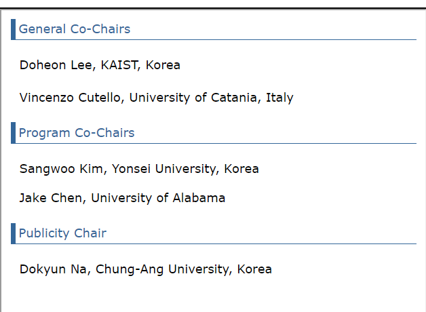
Task: Click the name Vincenzo Cutello
Action: coord(70,98)
